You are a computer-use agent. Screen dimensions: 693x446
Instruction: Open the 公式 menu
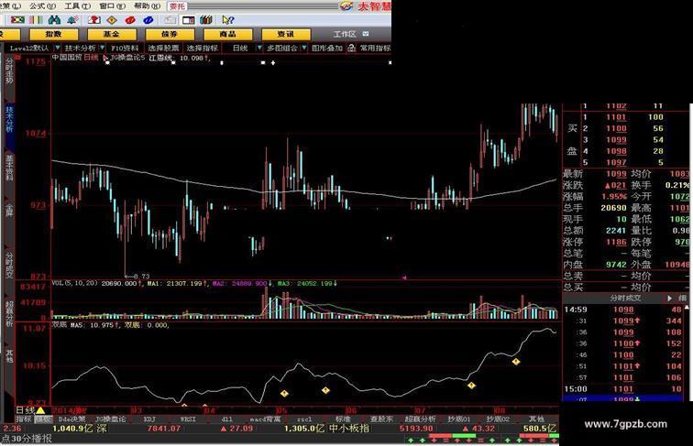(43, 5)
